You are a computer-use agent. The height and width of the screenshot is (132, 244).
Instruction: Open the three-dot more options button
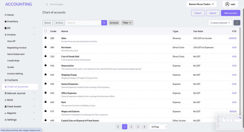(237, 23)
